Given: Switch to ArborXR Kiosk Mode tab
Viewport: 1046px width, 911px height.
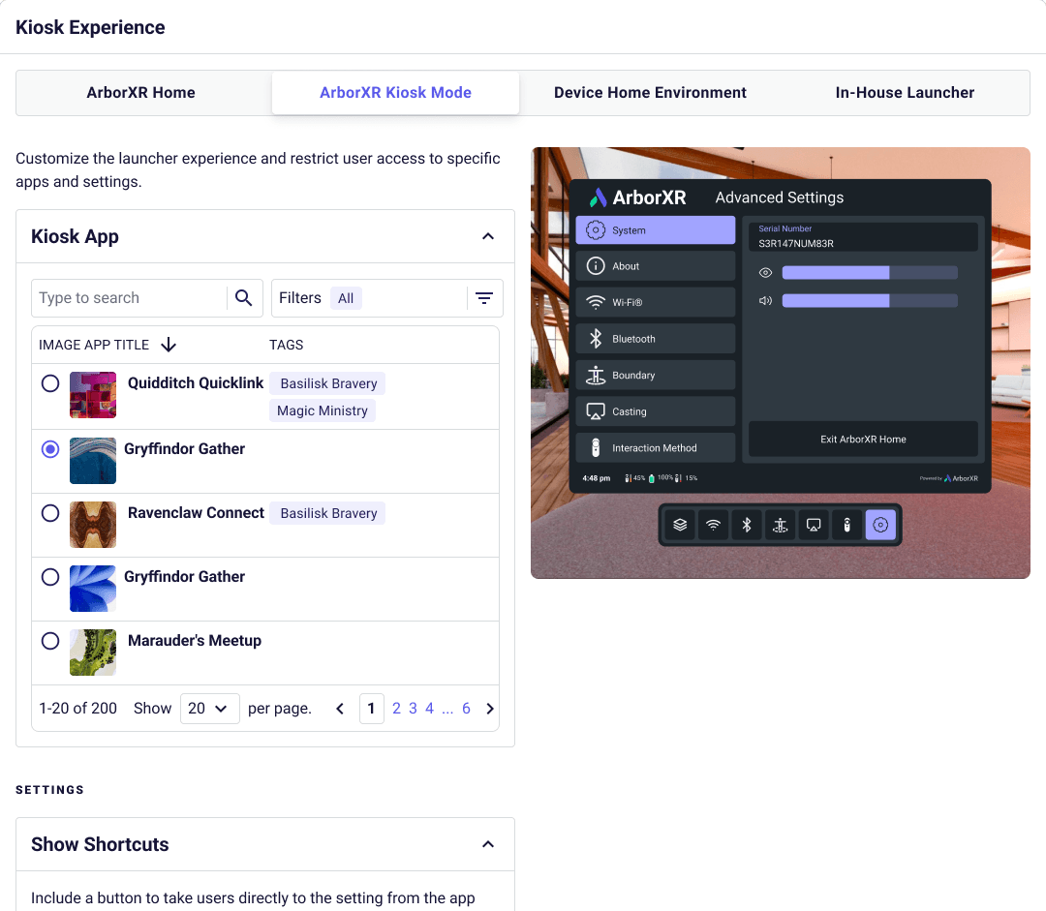Looking at the screenshot, I should (395, 93).
